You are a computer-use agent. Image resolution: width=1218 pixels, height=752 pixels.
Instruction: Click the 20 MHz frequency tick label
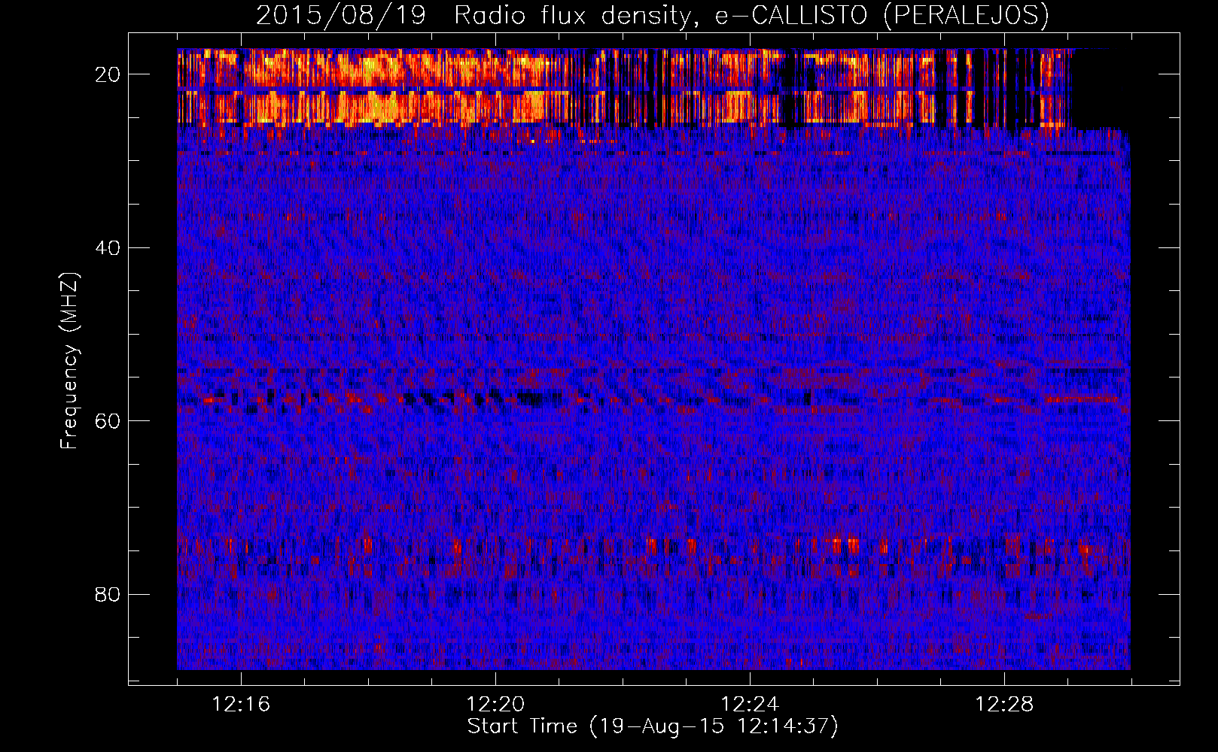point(108,74)
